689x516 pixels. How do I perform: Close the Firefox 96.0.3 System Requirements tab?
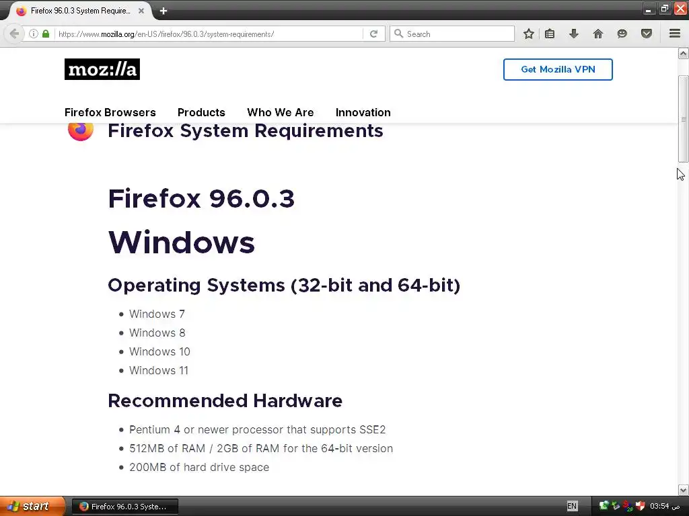coord(141,11)
